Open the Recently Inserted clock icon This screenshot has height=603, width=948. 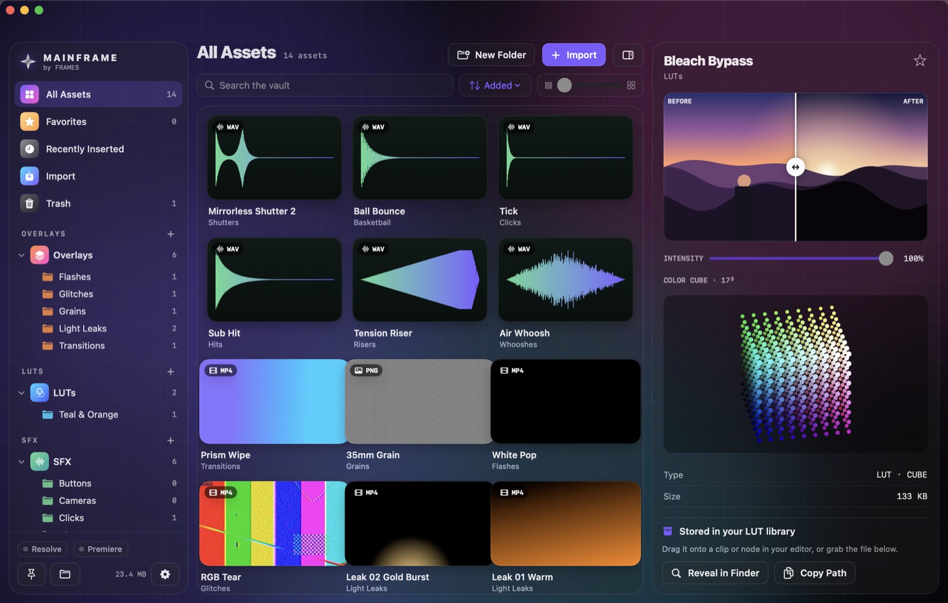point(30,149)
